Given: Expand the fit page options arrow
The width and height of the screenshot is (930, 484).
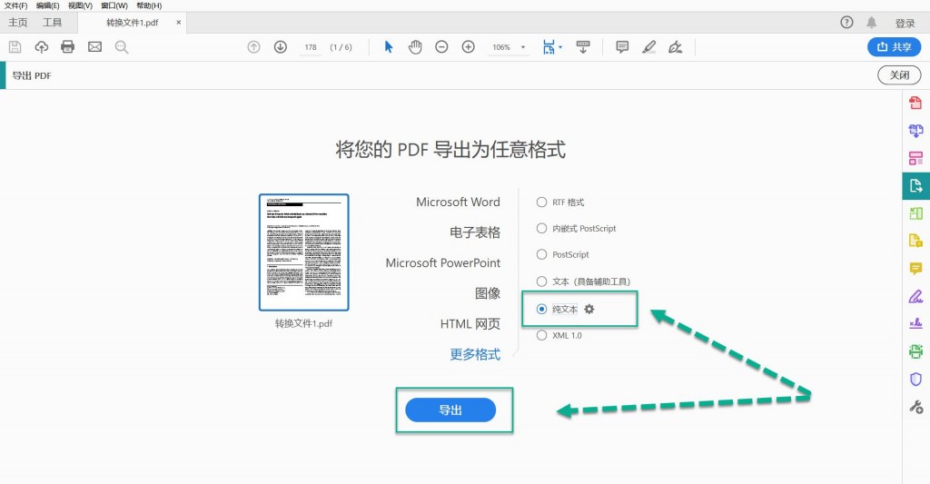Looking at the screenshot, I should [560, 47].
